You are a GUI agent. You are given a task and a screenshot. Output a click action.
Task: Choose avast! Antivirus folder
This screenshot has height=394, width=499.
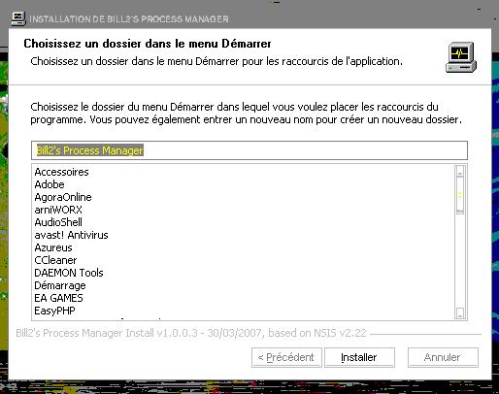[71, 235]
